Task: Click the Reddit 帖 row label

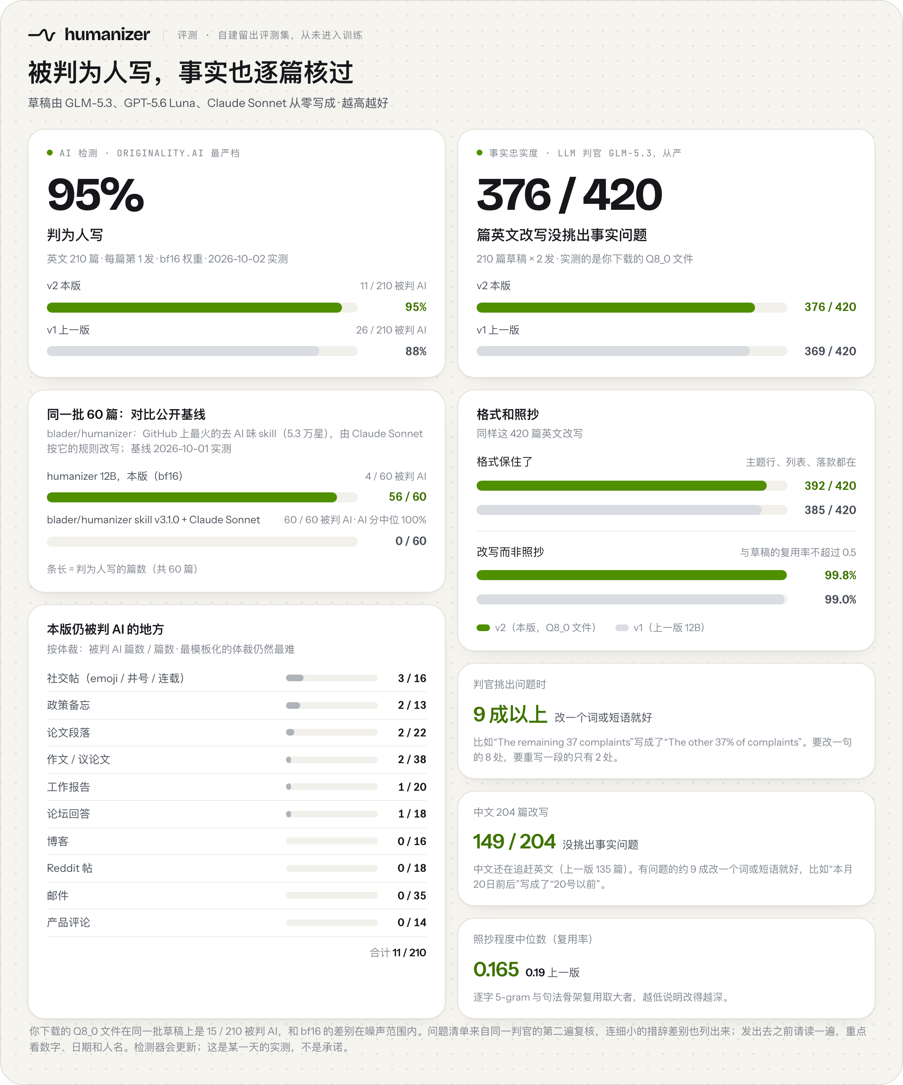Action: pos(69,868)
